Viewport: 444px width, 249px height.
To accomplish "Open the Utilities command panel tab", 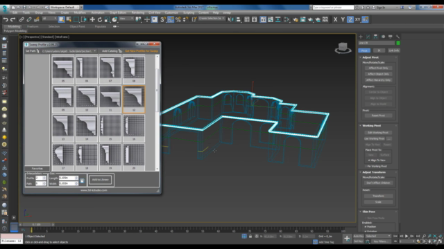I will [398, 37].
